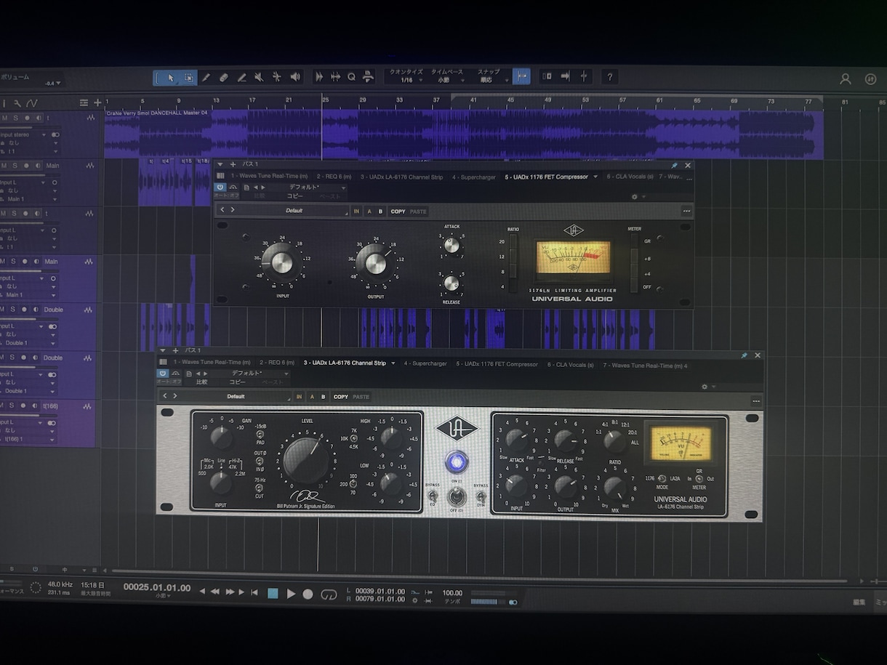Click the add track plus icon

[x=97, y=102]
